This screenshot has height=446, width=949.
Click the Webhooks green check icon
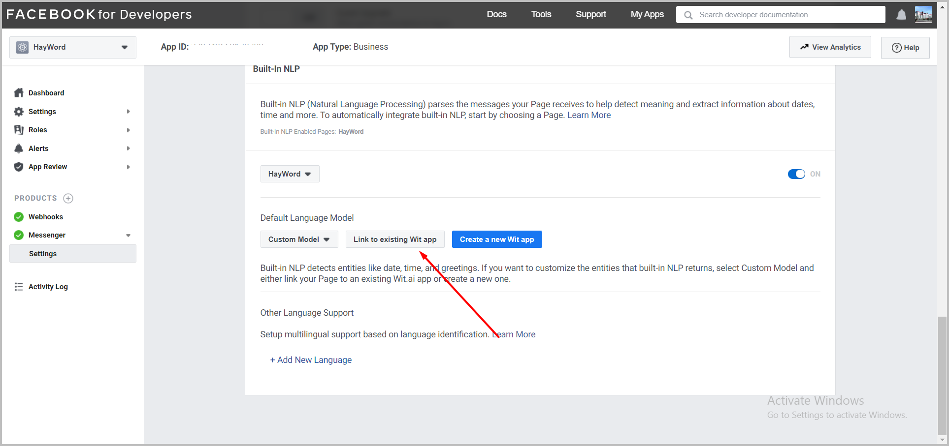[19, 217]
